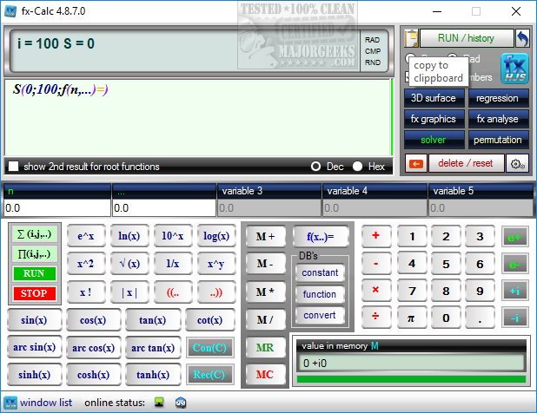Open the regression module
The image size is (537, 413).
[498, 98]
